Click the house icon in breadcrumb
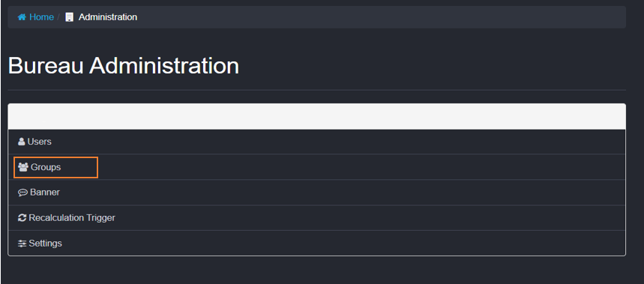 22,17
